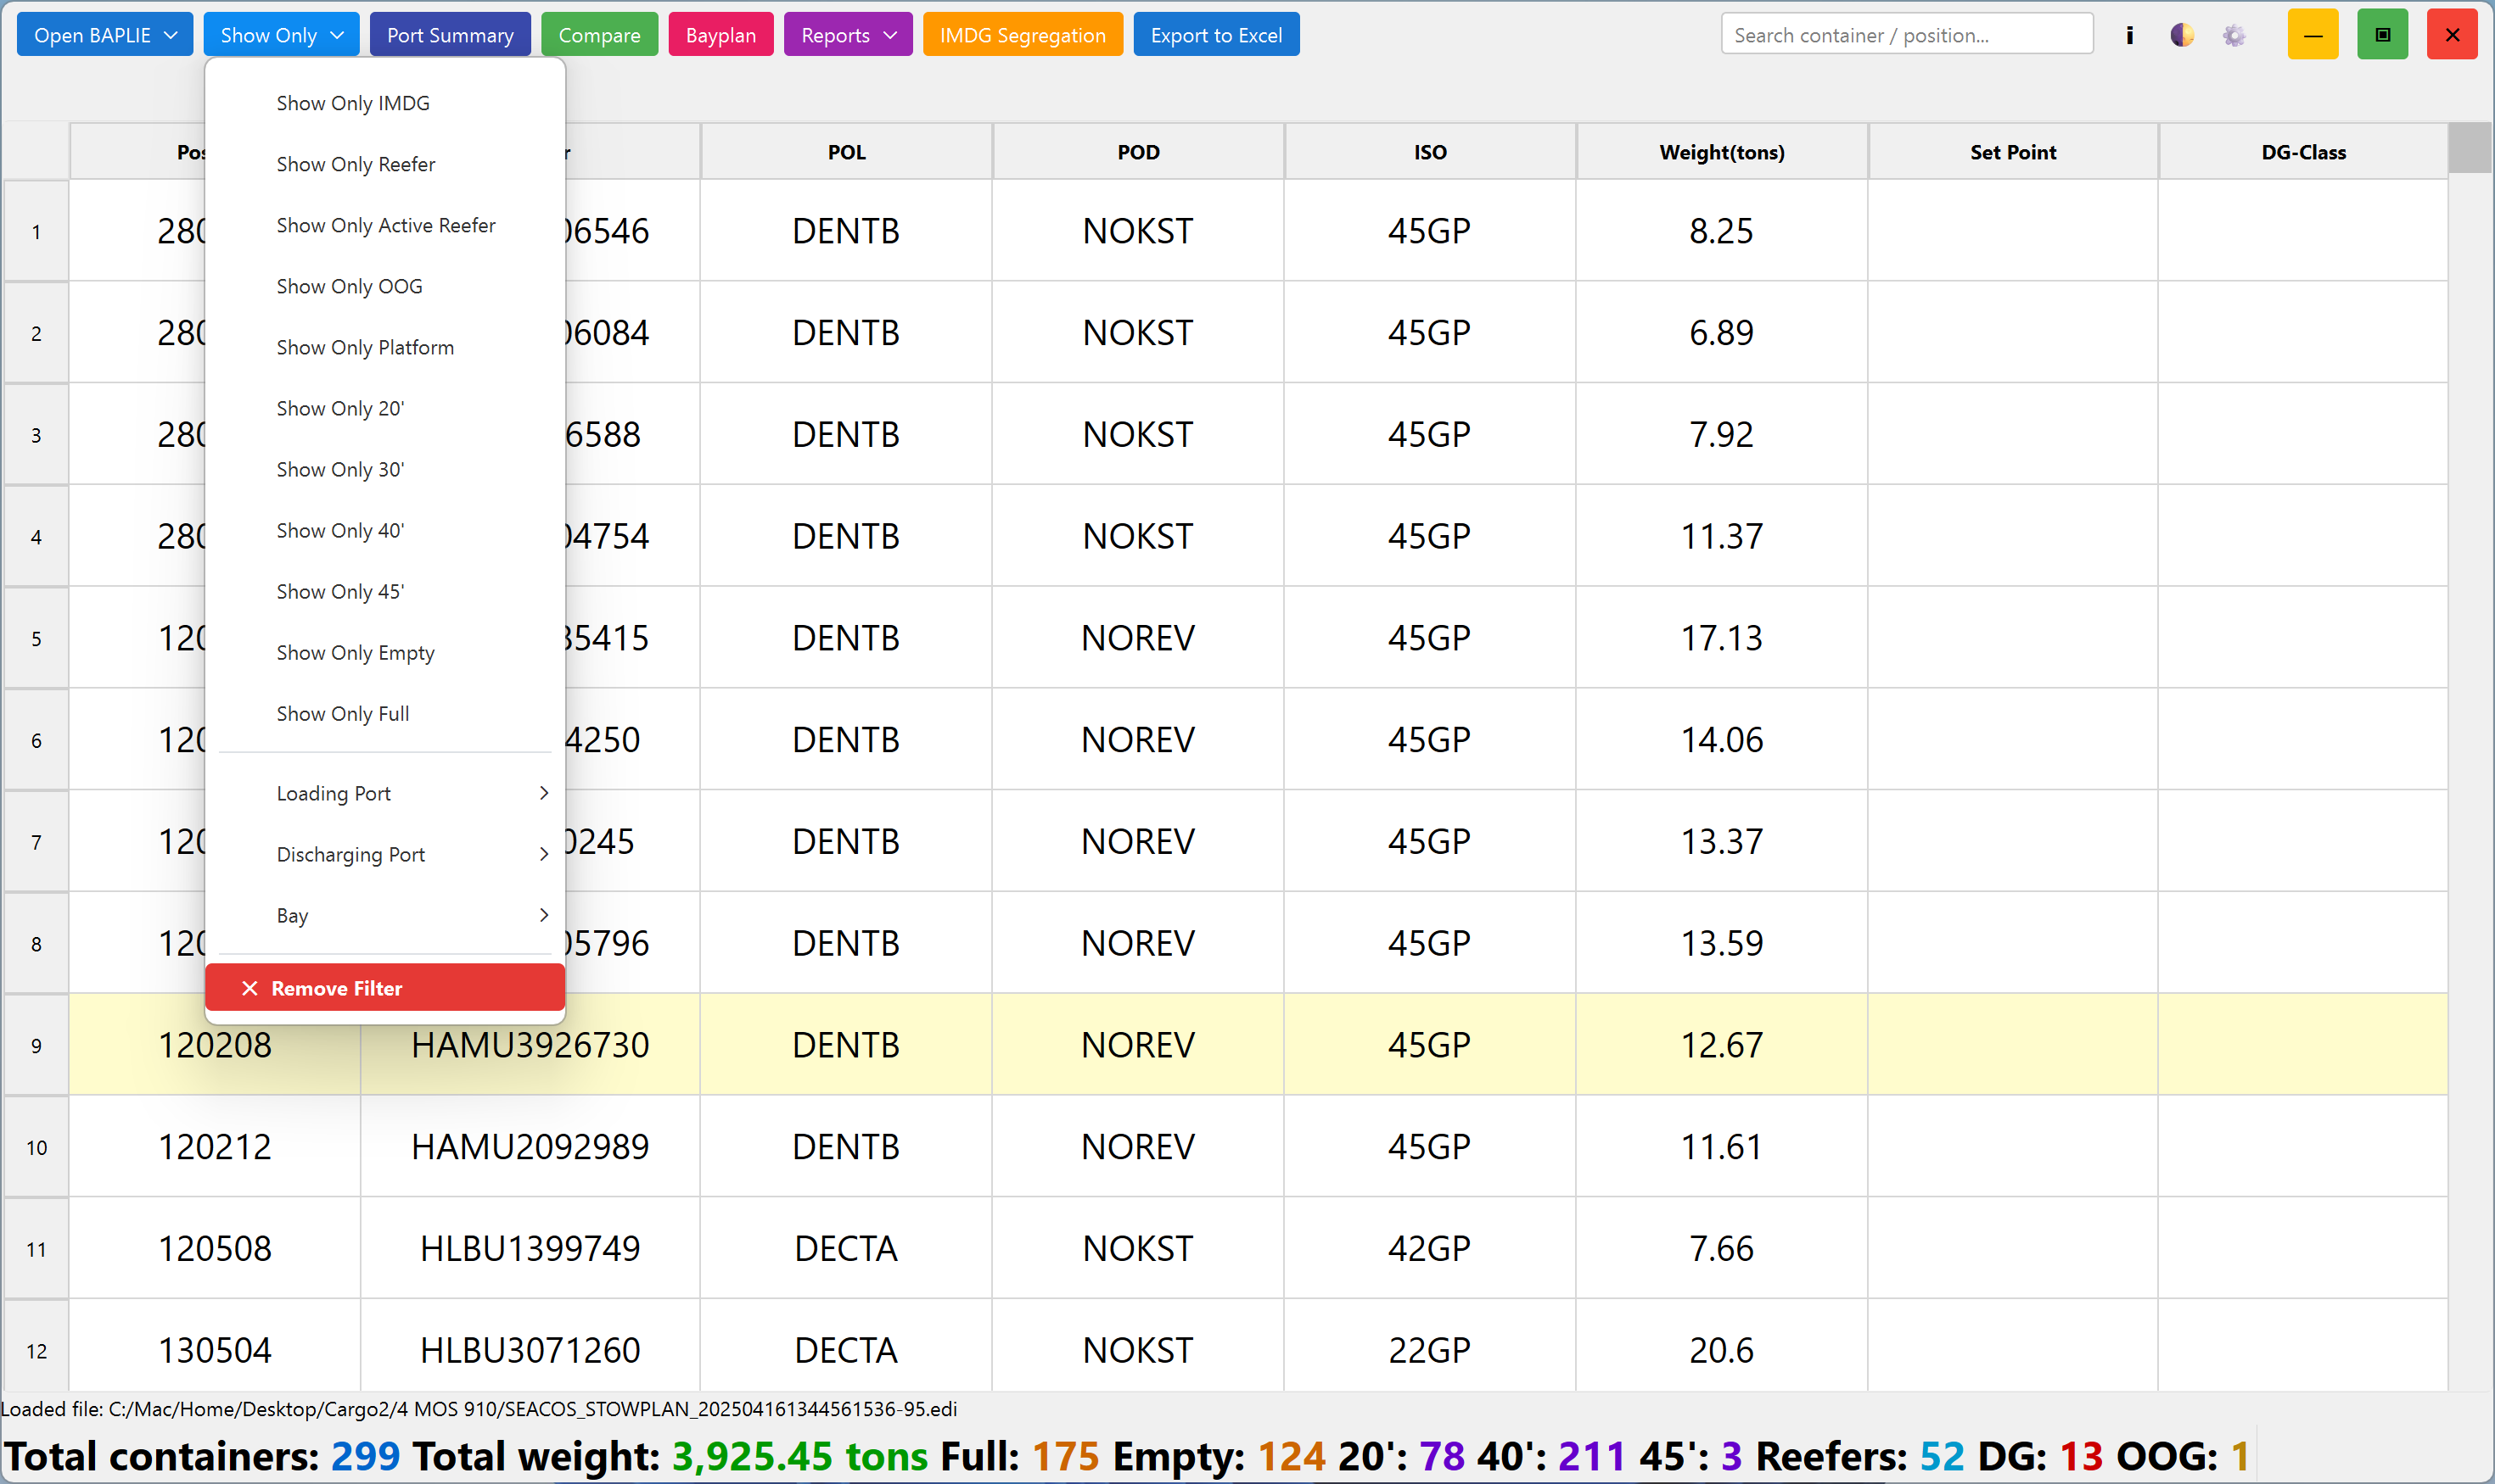Click the Compare button
The height and width of the screenshot is (1484, 2495).
point(599,35)
